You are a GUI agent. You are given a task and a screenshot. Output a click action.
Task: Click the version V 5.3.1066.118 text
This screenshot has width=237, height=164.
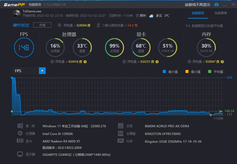click(x=55, y=5)
